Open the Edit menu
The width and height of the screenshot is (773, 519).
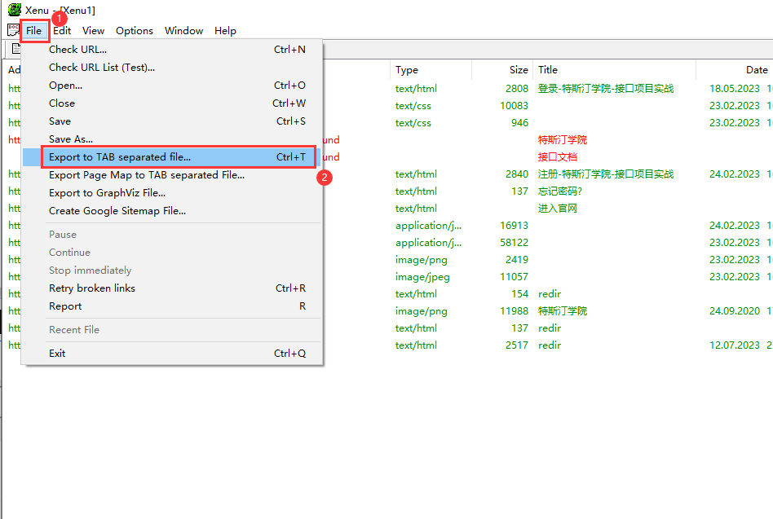(62, 30)
